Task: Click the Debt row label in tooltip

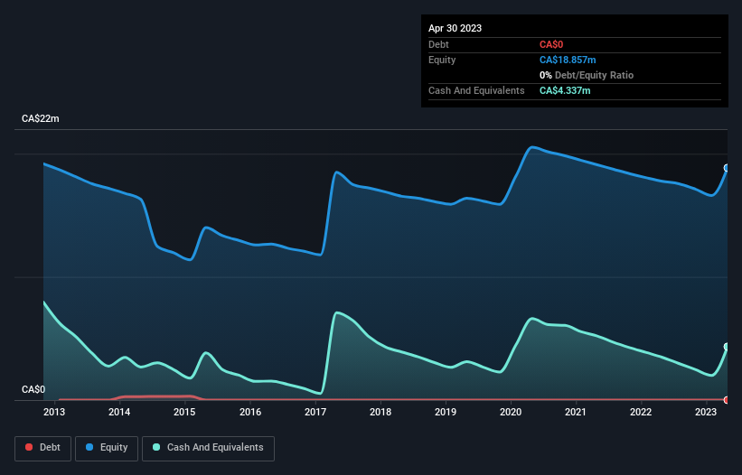Action: click(438, 44)
